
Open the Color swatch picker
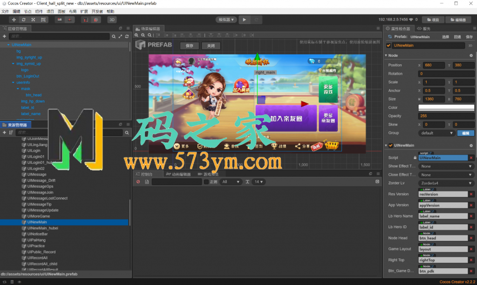(x=446, y=108)
